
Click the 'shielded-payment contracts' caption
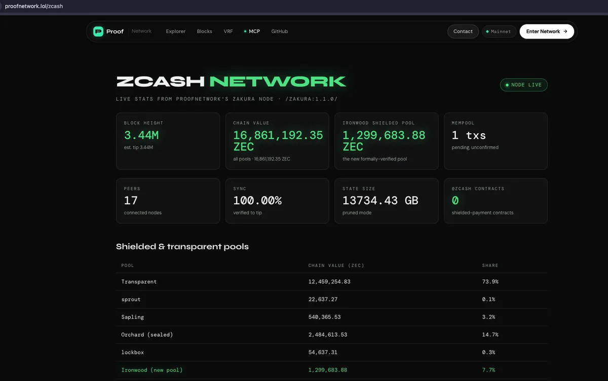point(482,213)
